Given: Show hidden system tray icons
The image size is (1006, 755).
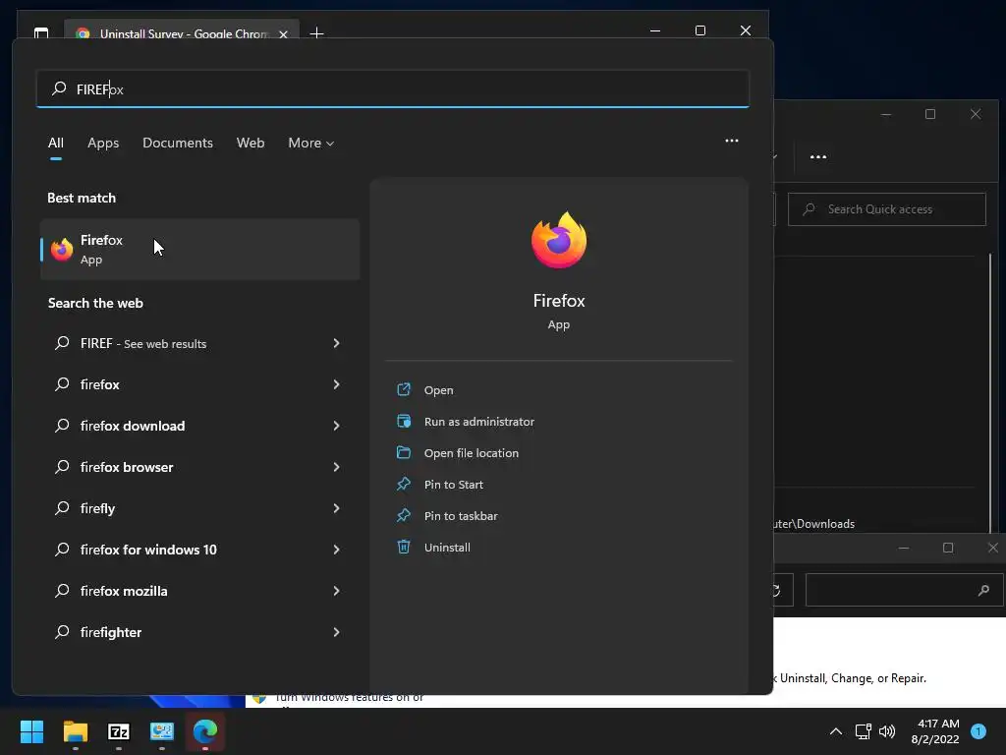Looking at the screenshot, I should click(x=836, y=731).
